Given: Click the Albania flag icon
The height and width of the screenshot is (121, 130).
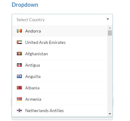Looking at the screenshot, I should point(19,88).
